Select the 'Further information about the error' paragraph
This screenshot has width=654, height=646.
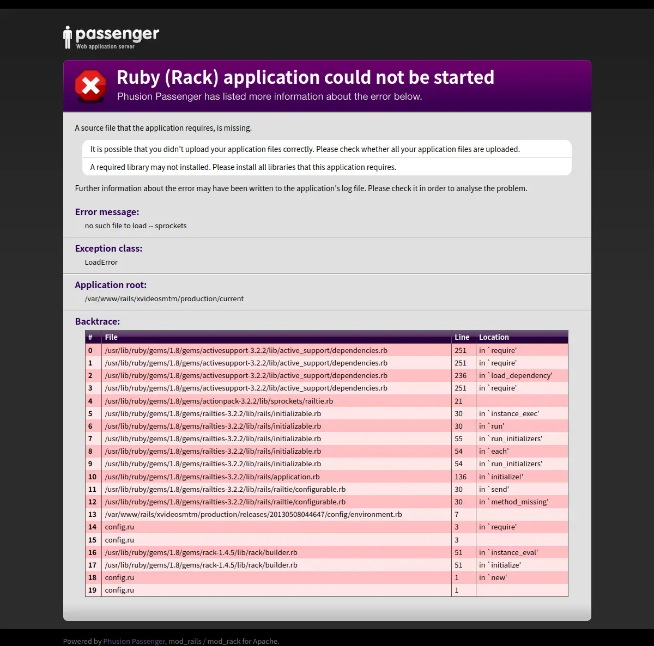coord(301,188)
